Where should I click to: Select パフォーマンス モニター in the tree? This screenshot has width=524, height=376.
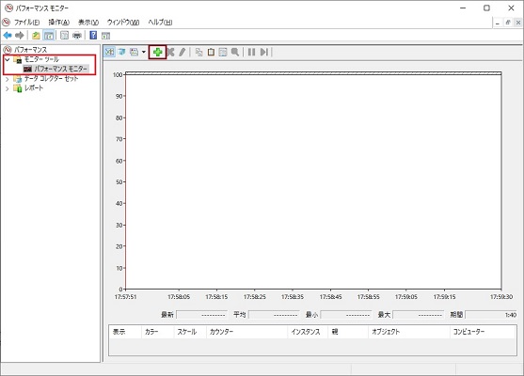(x=60, y=69)
